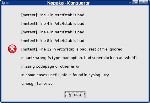Click the red error X icon
This screenshot has height=103, width=150.
[12, 49]
